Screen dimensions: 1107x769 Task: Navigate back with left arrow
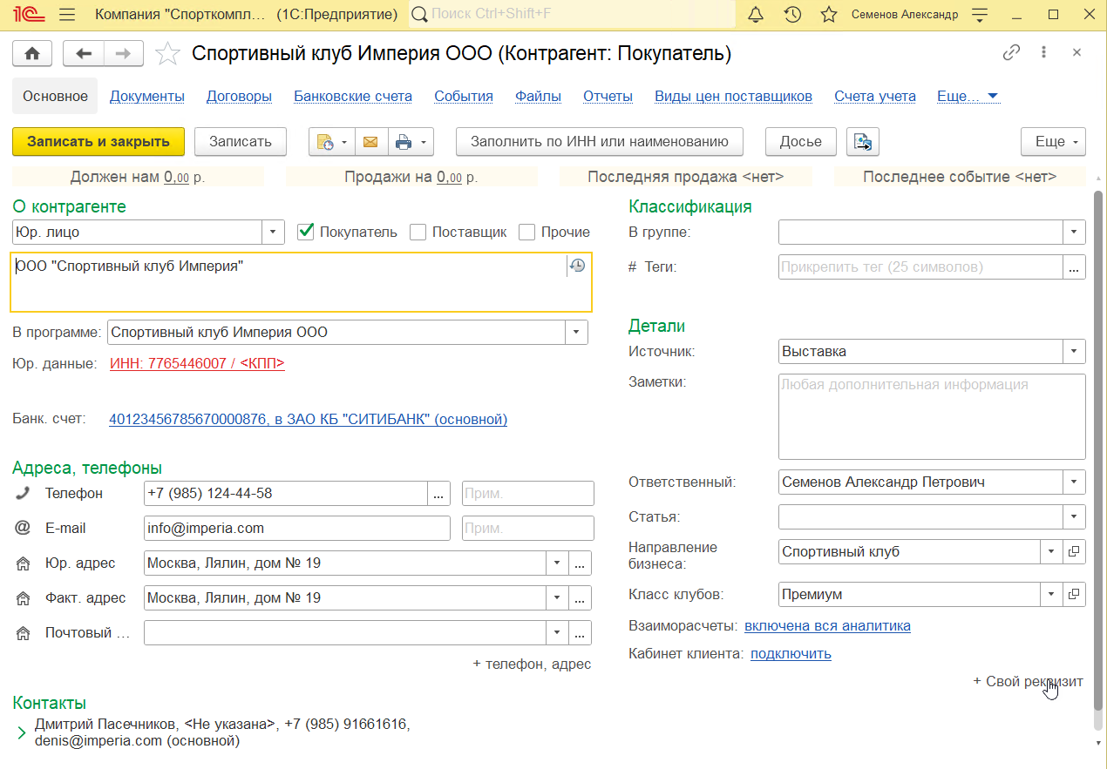[85, 53]
